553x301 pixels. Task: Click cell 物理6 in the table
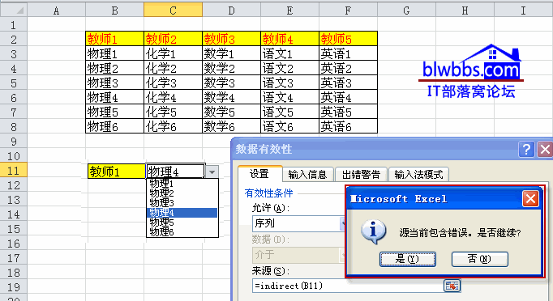point(114,126)
